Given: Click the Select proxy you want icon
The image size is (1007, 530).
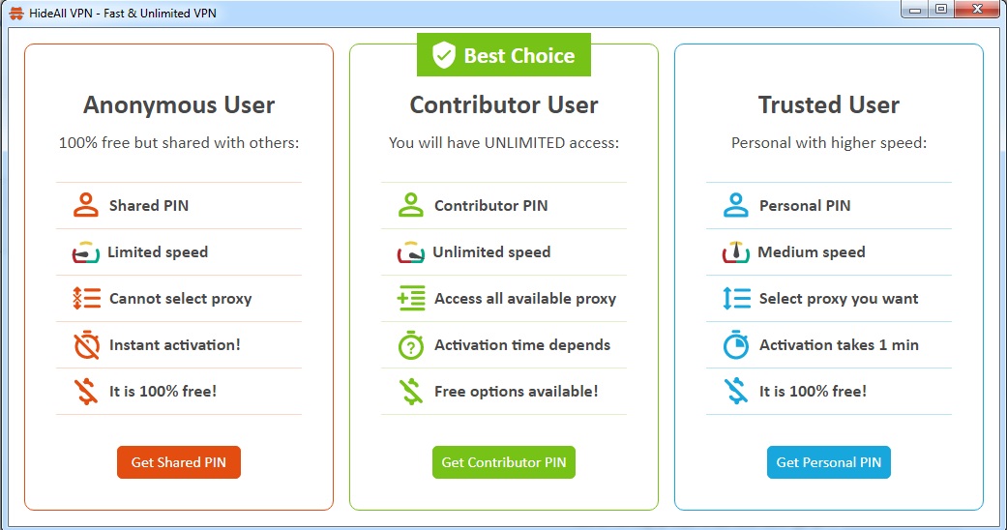Looking at the screenshot, I should (x=736, y=298).
